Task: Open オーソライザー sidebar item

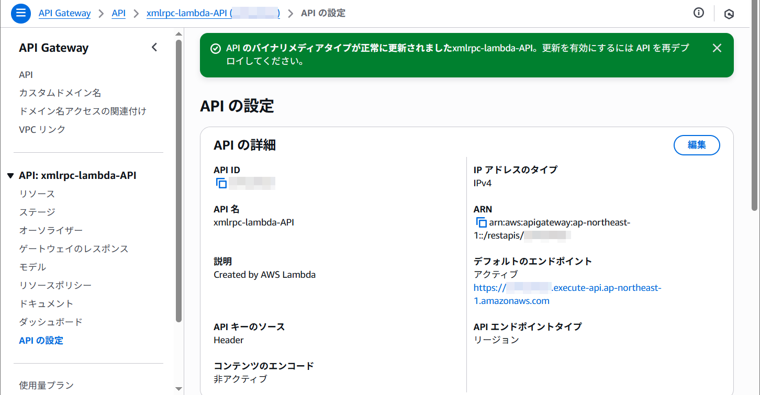Action: click(x=51, y=230)
